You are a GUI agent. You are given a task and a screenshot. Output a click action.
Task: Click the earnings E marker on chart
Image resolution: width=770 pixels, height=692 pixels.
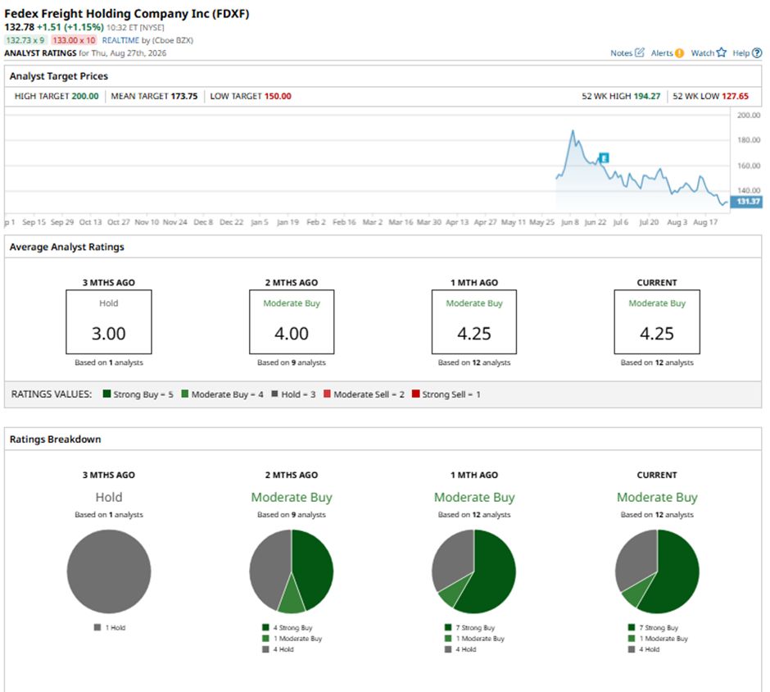pos(605,157)
